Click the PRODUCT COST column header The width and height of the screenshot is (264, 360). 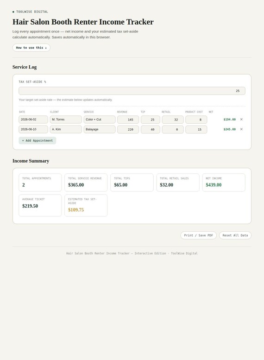(x=194, y=112)
